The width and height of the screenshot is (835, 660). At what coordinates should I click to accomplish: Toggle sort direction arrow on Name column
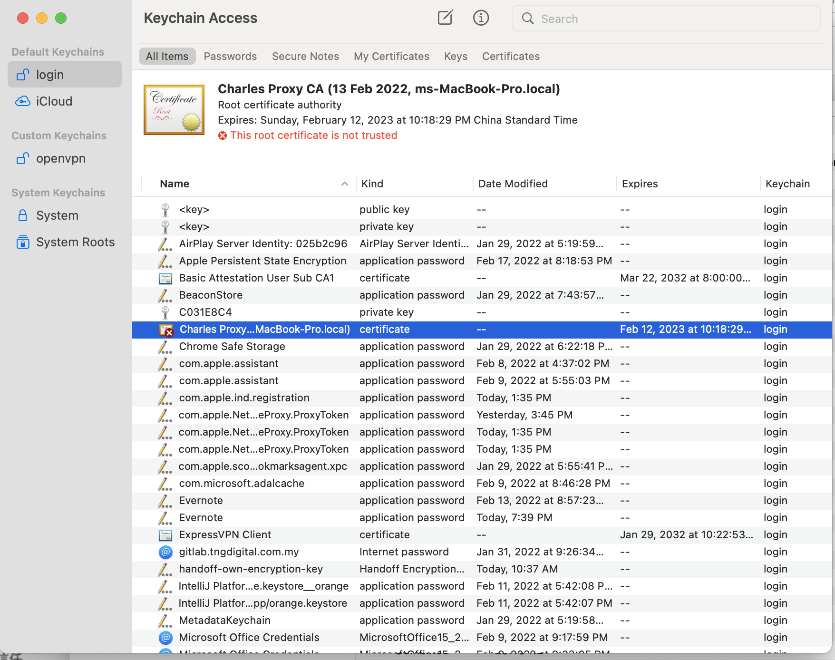tap(345, 184)
